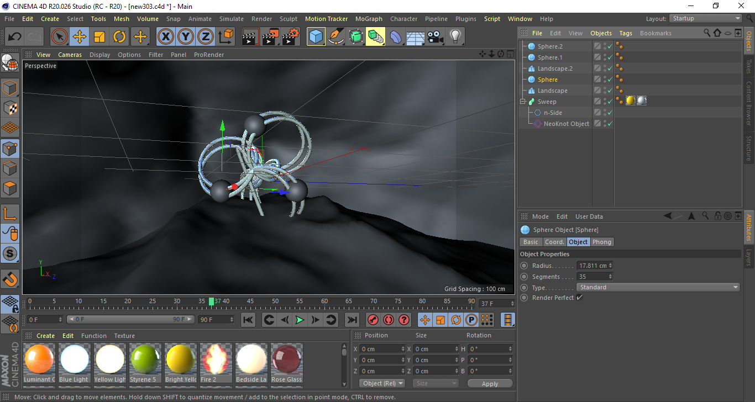Select the Landscape.2 object row
The height and width of the screenshot is (402, 755).
pos(555,68)
